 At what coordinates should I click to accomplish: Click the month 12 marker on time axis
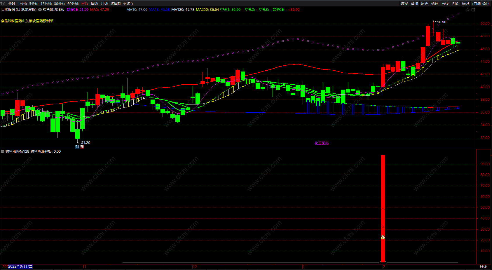click(195, 266)
